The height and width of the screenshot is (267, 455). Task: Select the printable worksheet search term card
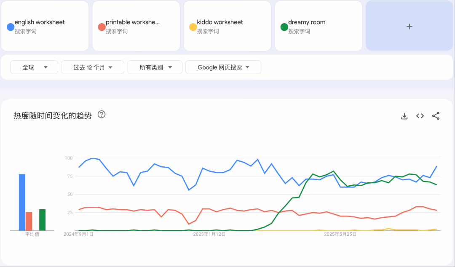tap(136, 26)
